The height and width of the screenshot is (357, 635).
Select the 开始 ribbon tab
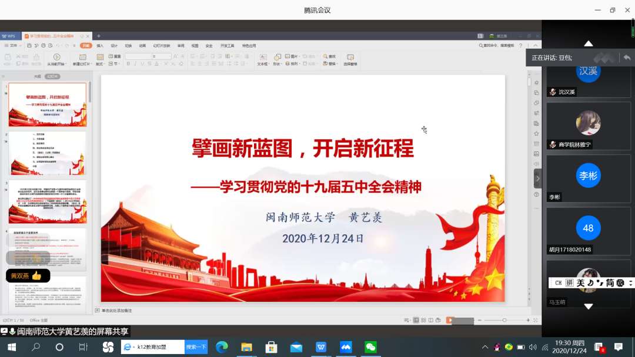[86, 45]
